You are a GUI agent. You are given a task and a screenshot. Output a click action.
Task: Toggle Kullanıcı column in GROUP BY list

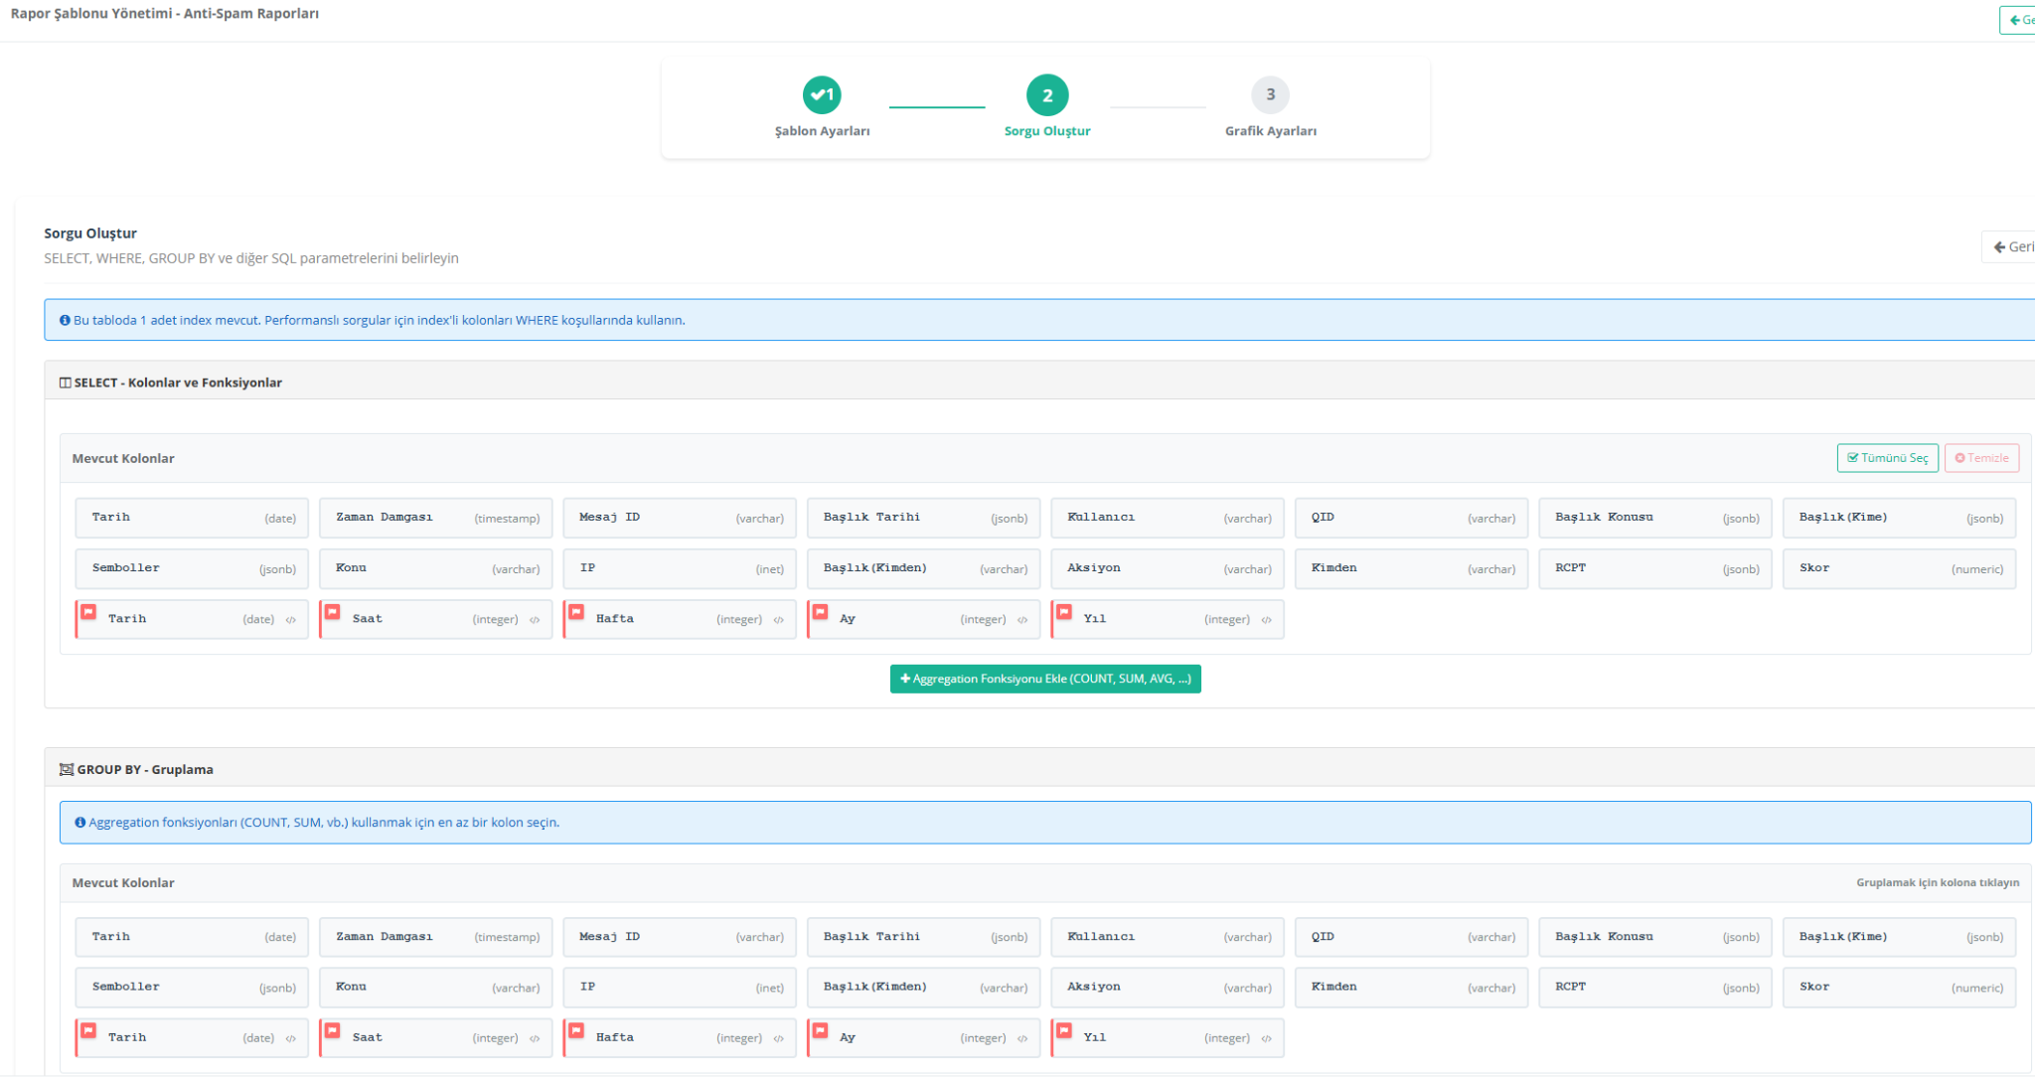tap(1167, 937)
